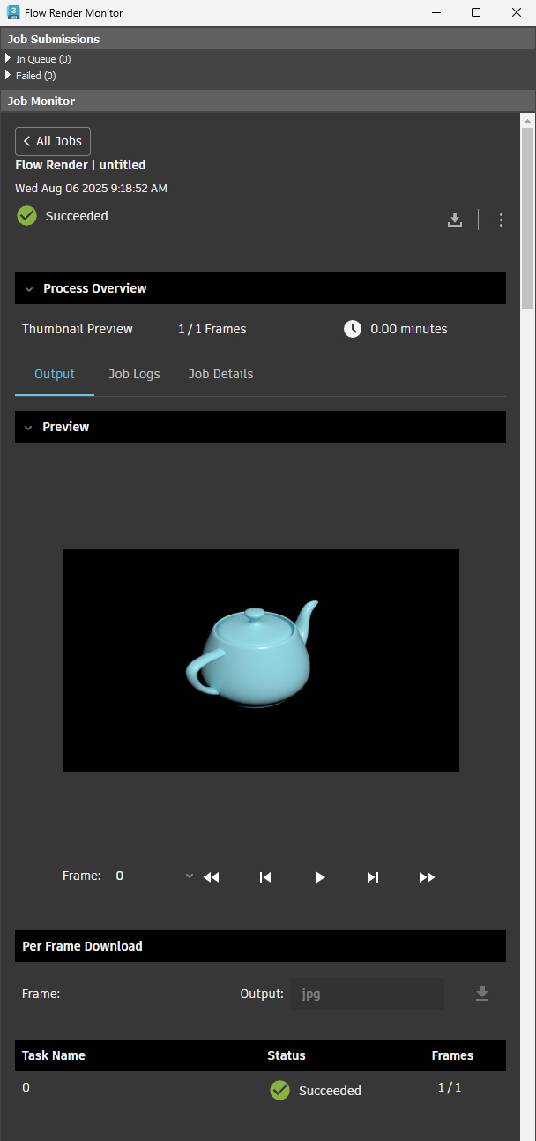Switch to the Job Details tab
The image size is (536, 1141).
click(220, 374)
